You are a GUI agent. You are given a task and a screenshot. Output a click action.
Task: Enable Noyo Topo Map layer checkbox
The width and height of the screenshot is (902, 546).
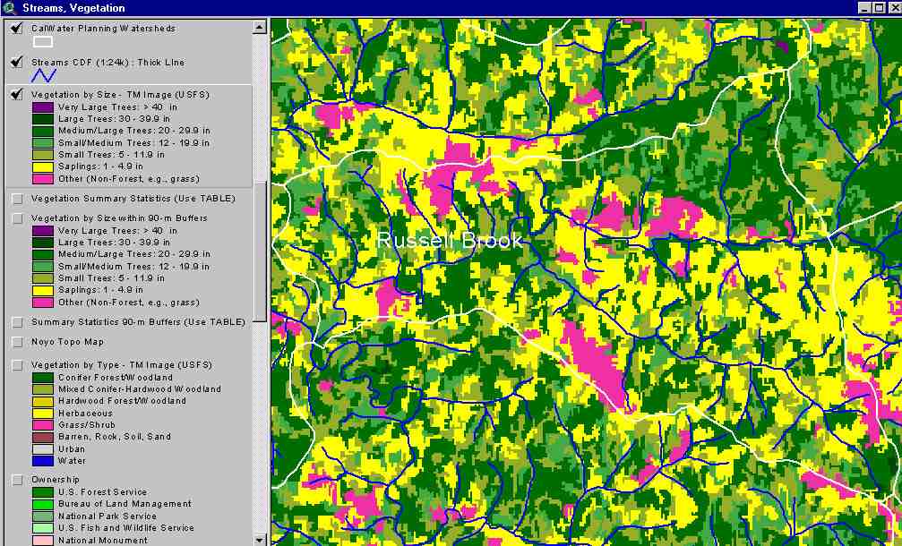17,342
